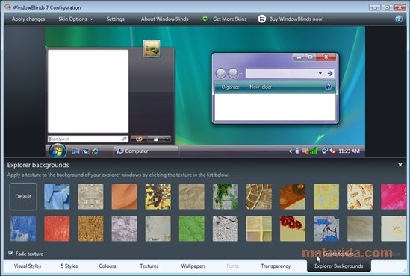Click the forward arrow in the preview window
410x276 pixels.
tap(233, 73)
